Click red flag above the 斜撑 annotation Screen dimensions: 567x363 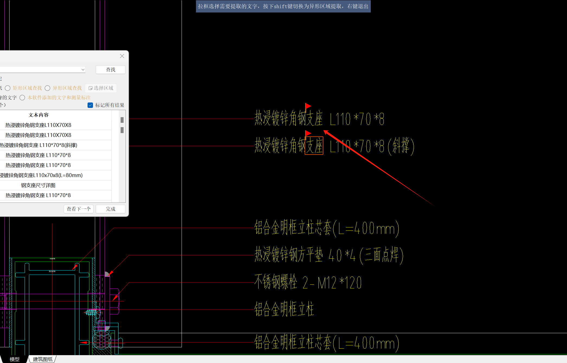coord(308,133)
